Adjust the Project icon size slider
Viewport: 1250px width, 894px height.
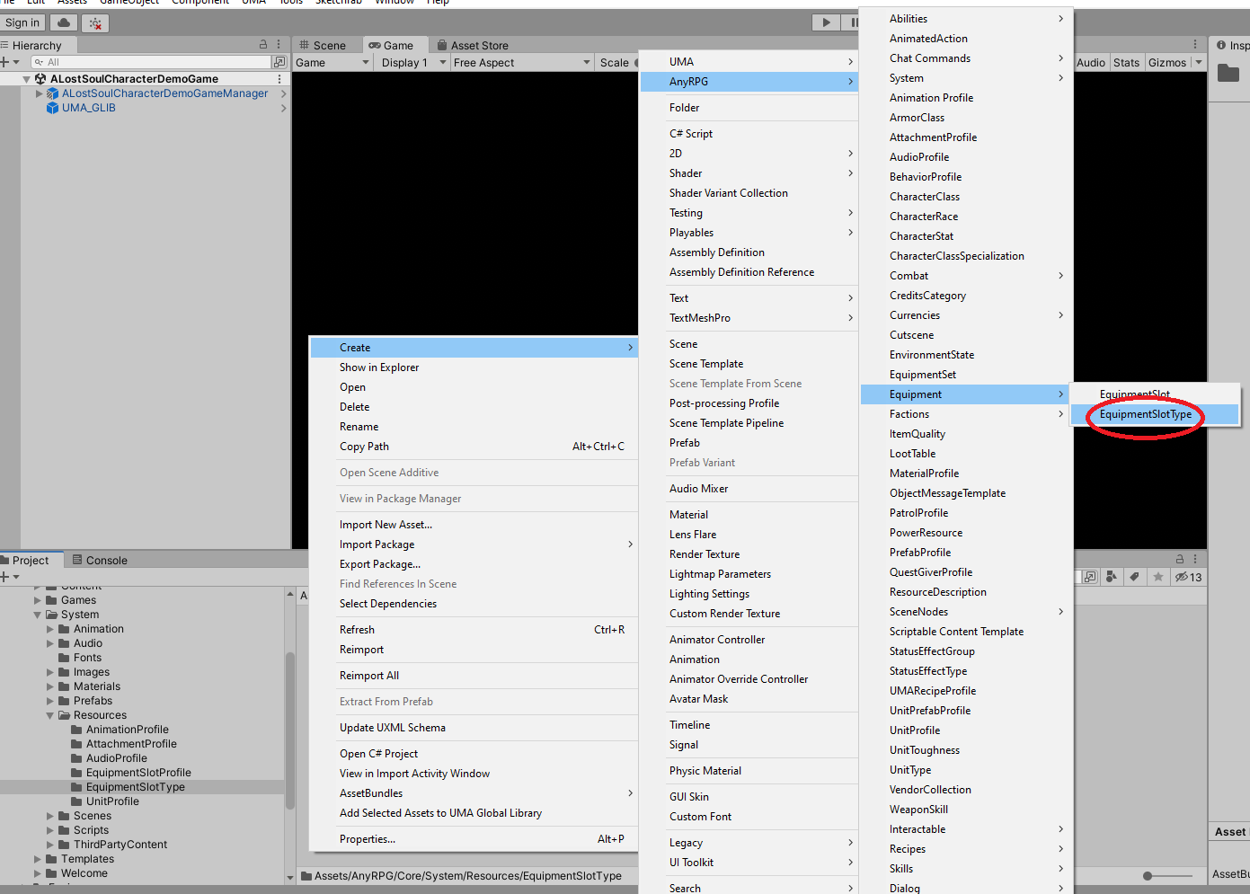1168,875
